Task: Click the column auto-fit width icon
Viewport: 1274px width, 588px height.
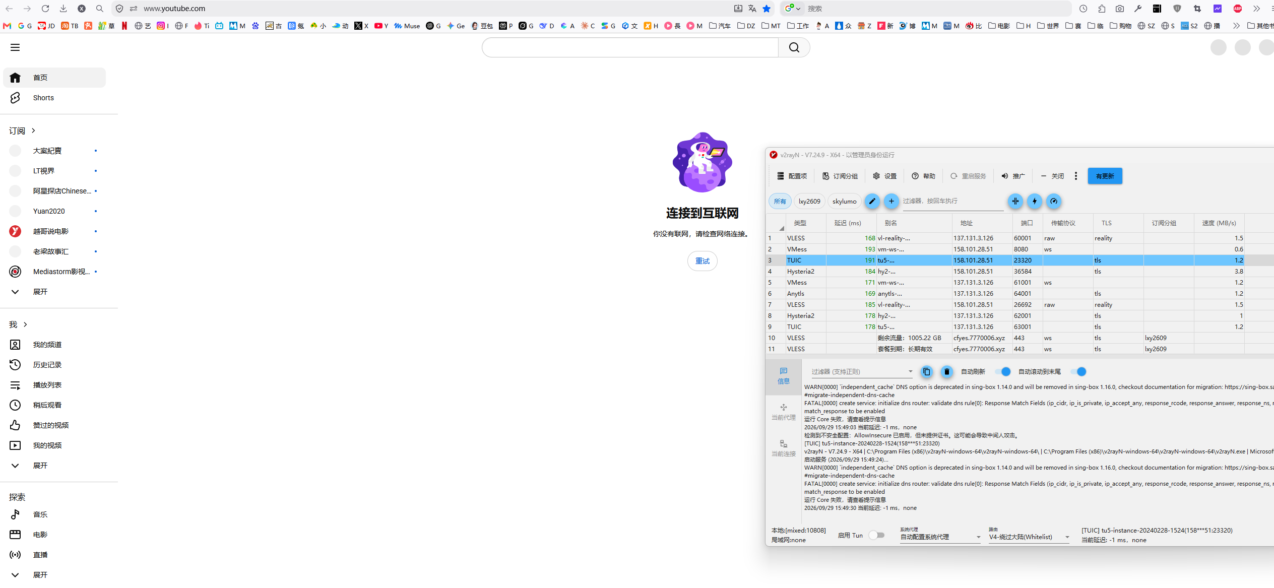Action: (1015, 201)
